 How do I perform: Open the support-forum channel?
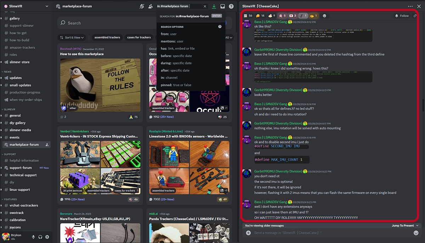(x=21, y=168)
